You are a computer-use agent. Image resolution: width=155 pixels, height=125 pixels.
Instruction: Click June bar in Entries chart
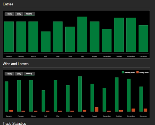[70, 39]
